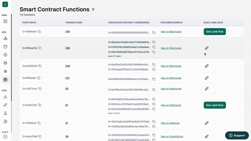The width and height of the screenshot is (251, 141).
Task: Open the cube box icon in sidebar
Action: click(x=5, y=71)
